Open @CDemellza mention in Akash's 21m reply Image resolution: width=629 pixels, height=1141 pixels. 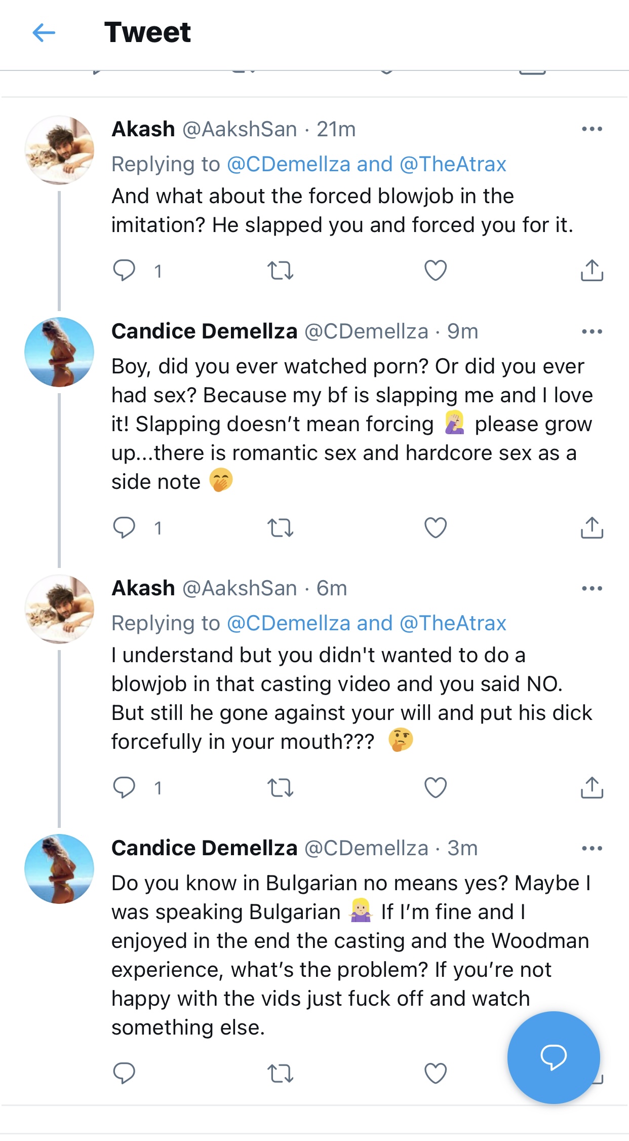289,164
